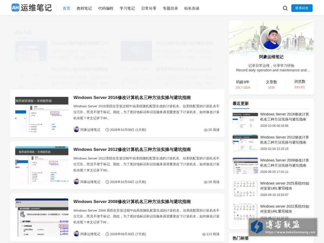
Task: Click the 文章数 1035 stat
Action: click(271, 85)
